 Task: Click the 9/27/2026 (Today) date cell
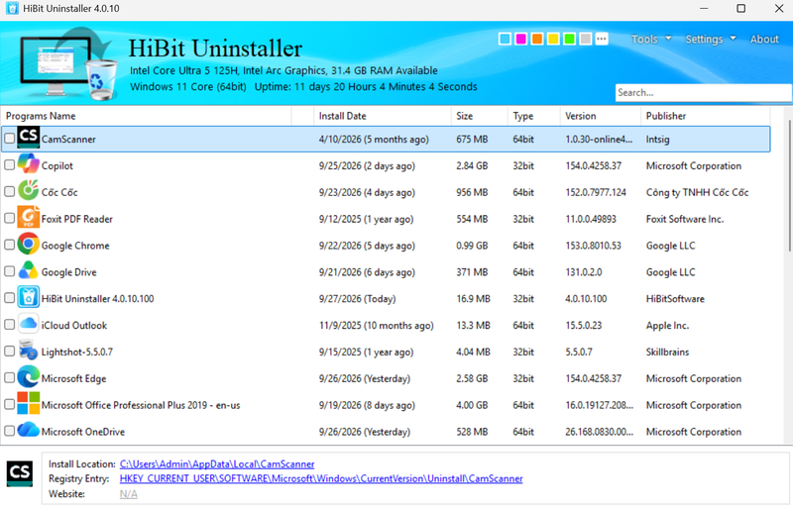click(357, 299)
